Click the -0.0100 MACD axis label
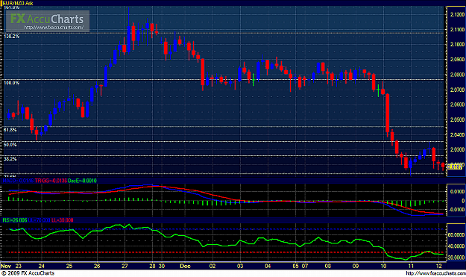Screen dimensions: 466x277 coord(457,210)
